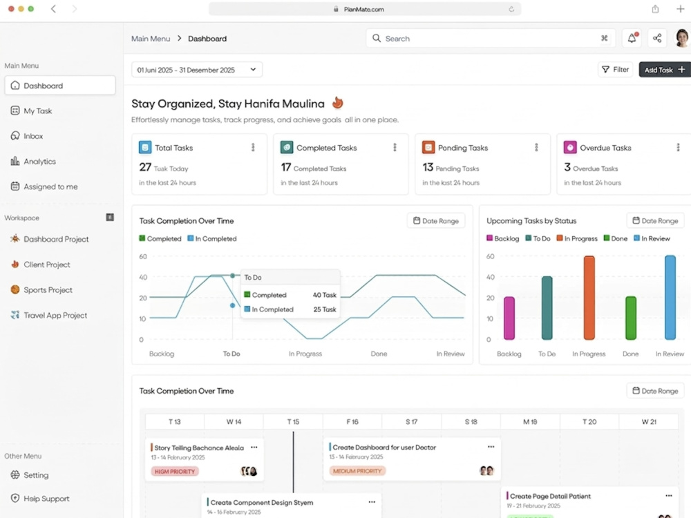
Task: Toggle To Do legend swatch in bar chart
Action: (x=528, y=238)
